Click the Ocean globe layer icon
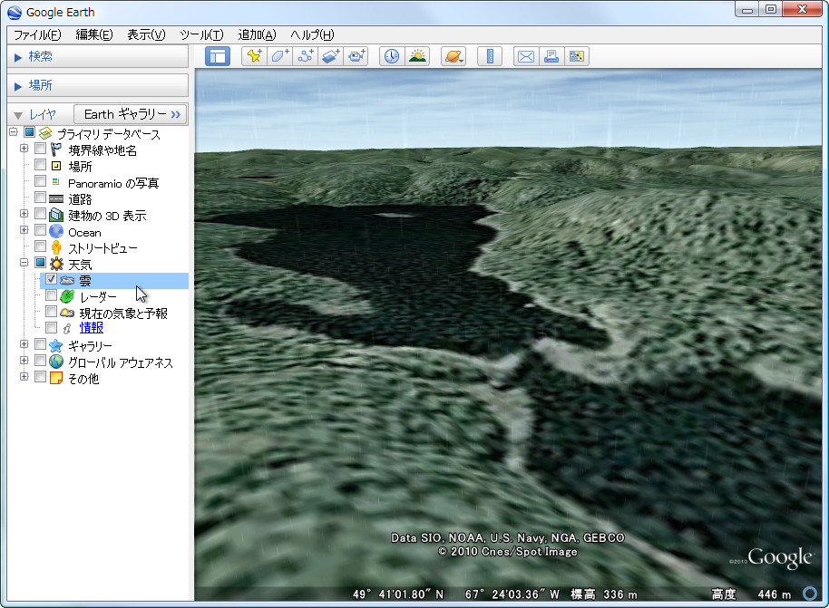 click(56, 231)
